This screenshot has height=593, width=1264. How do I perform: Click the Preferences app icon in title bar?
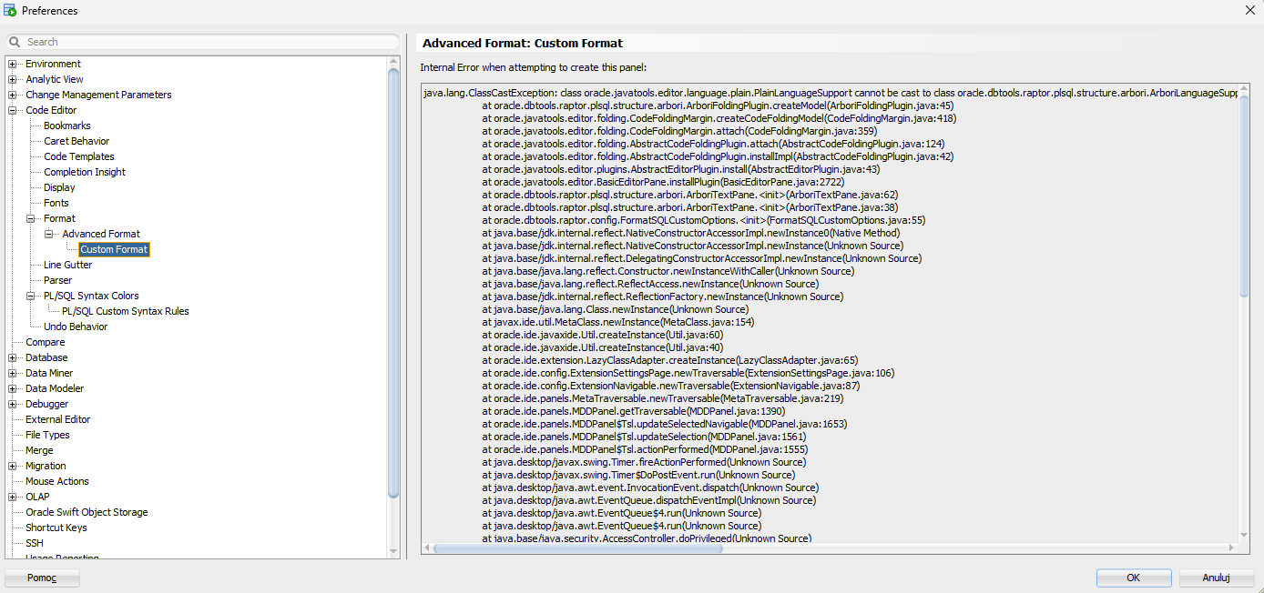(x=10, y=10)
